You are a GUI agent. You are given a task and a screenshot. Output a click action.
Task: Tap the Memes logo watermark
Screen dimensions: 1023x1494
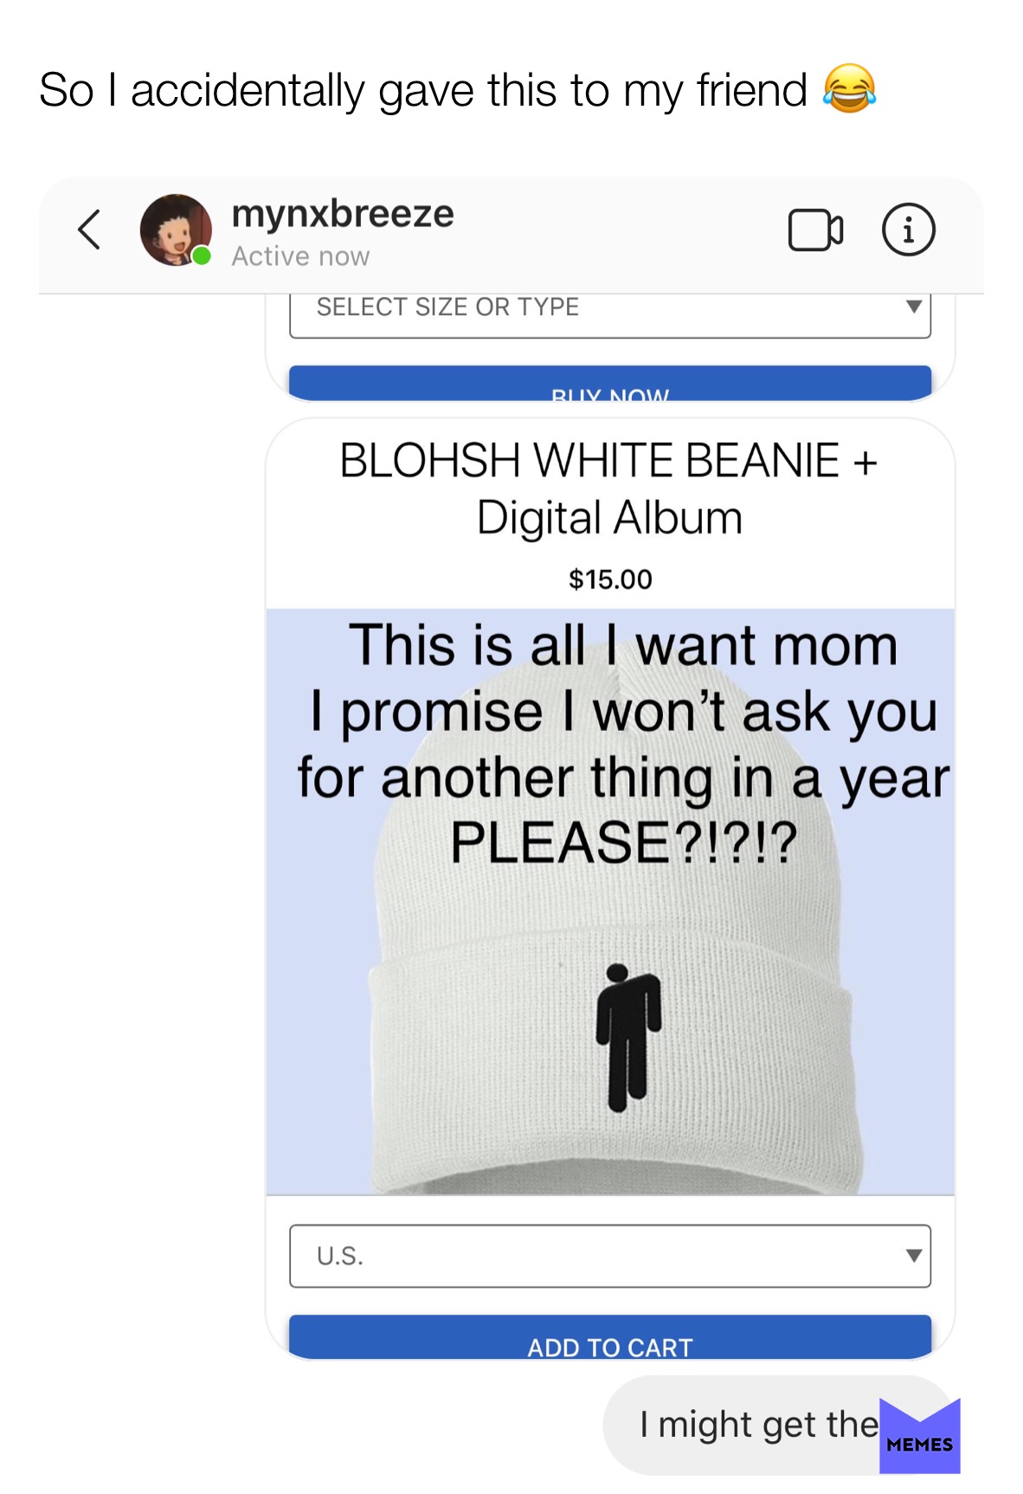click(x=920, y=1435)
